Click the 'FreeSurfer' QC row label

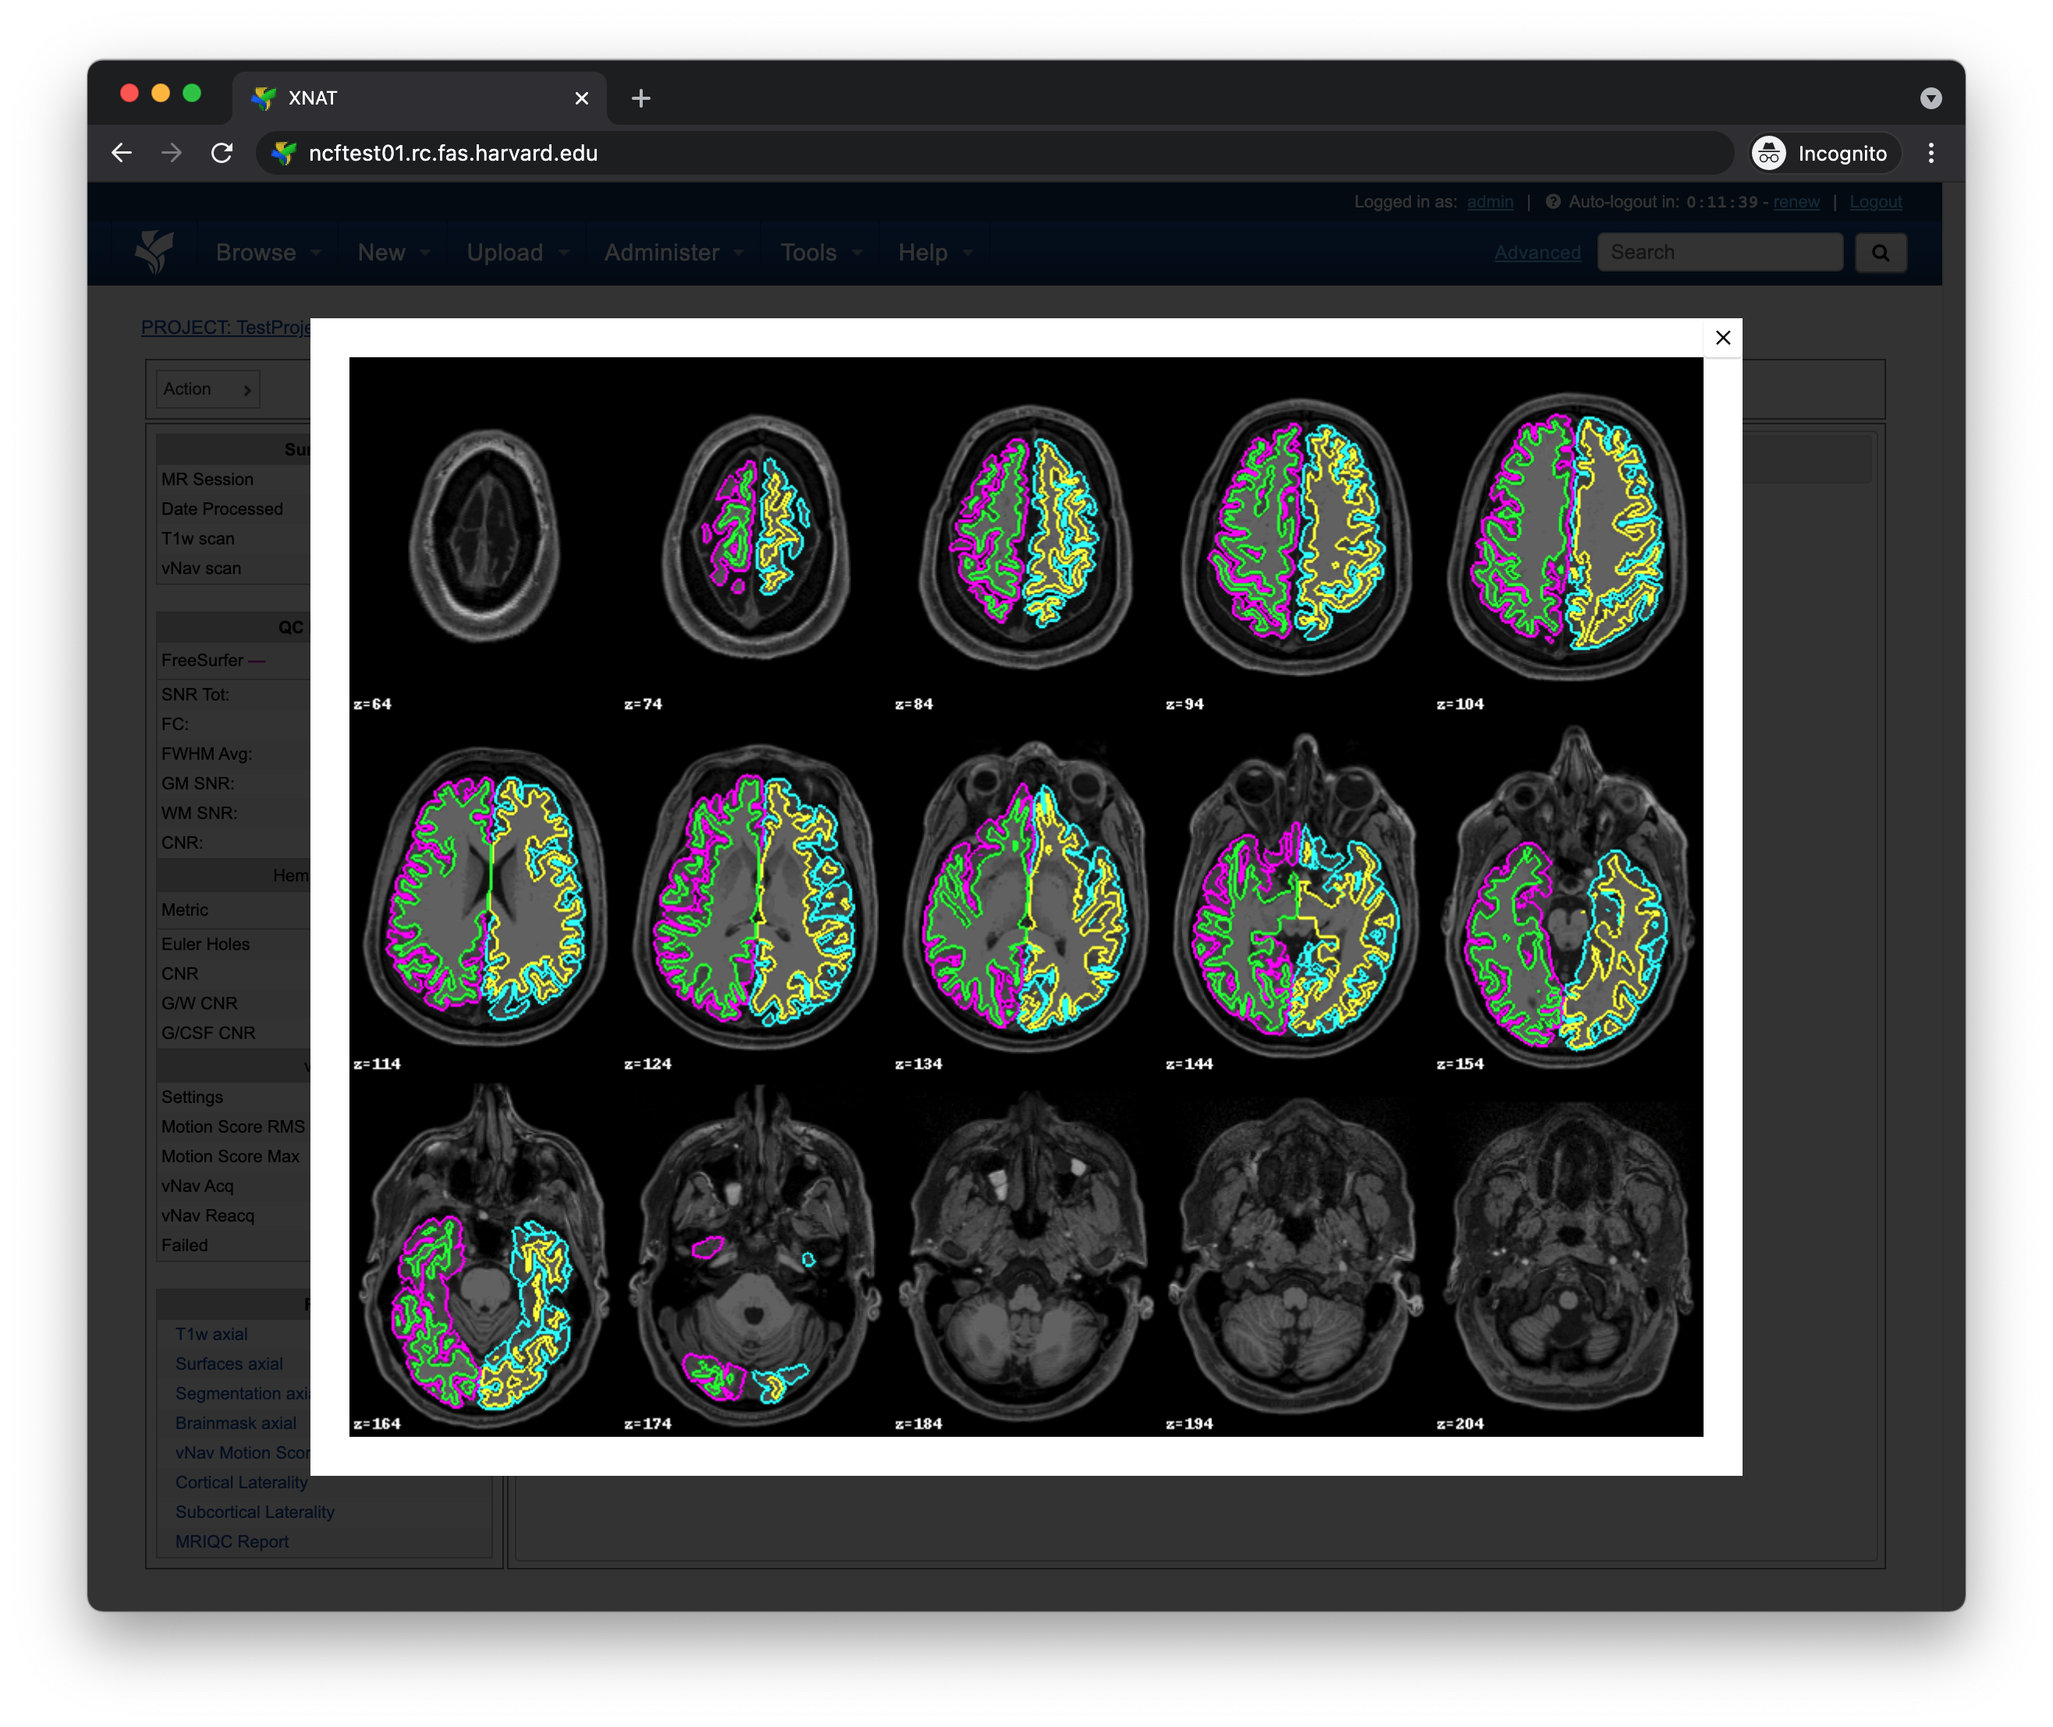[x=203, y=660]
